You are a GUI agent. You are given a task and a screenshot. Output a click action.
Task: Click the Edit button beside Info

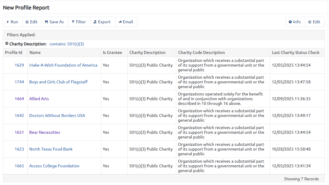click(x=315, y=22)
